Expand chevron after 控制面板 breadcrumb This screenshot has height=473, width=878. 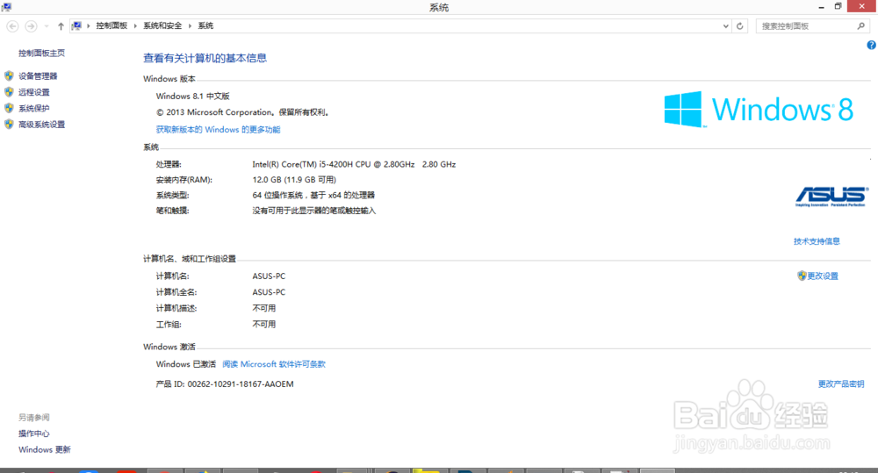point(135,25)
